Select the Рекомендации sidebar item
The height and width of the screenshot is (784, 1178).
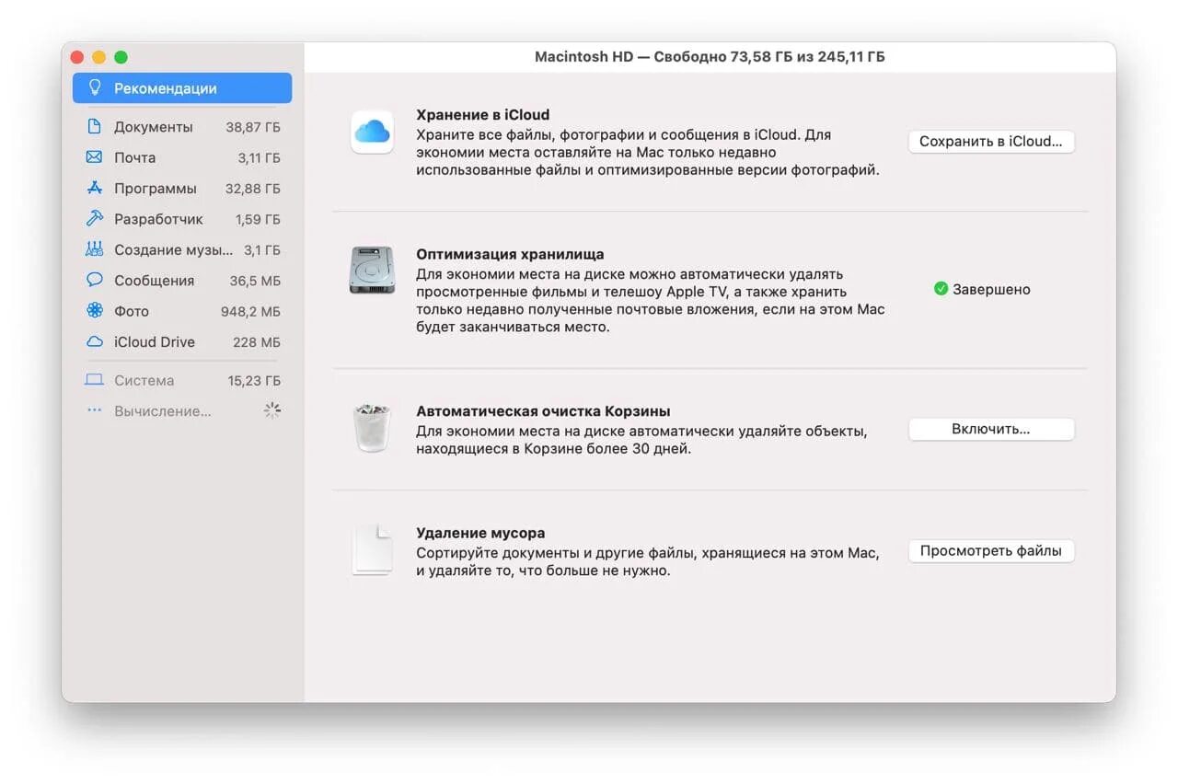(182, 88)
